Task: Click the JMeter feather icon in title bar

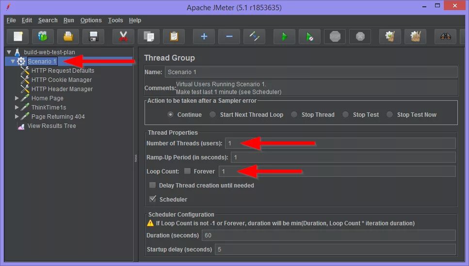Action: (8, 7)
